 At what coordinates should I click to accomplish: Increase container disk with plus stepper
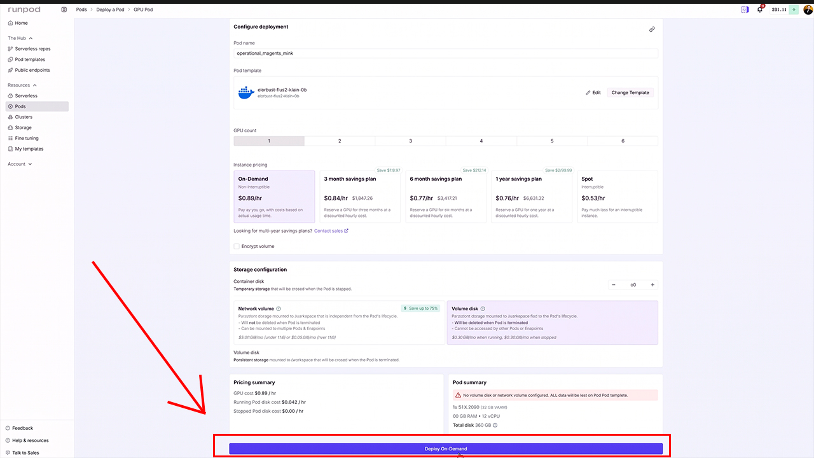tap(652, 285)
